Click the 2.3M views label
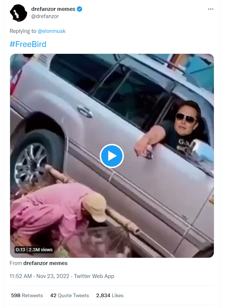The image size is (229, 308). click(x=40, y=250)
